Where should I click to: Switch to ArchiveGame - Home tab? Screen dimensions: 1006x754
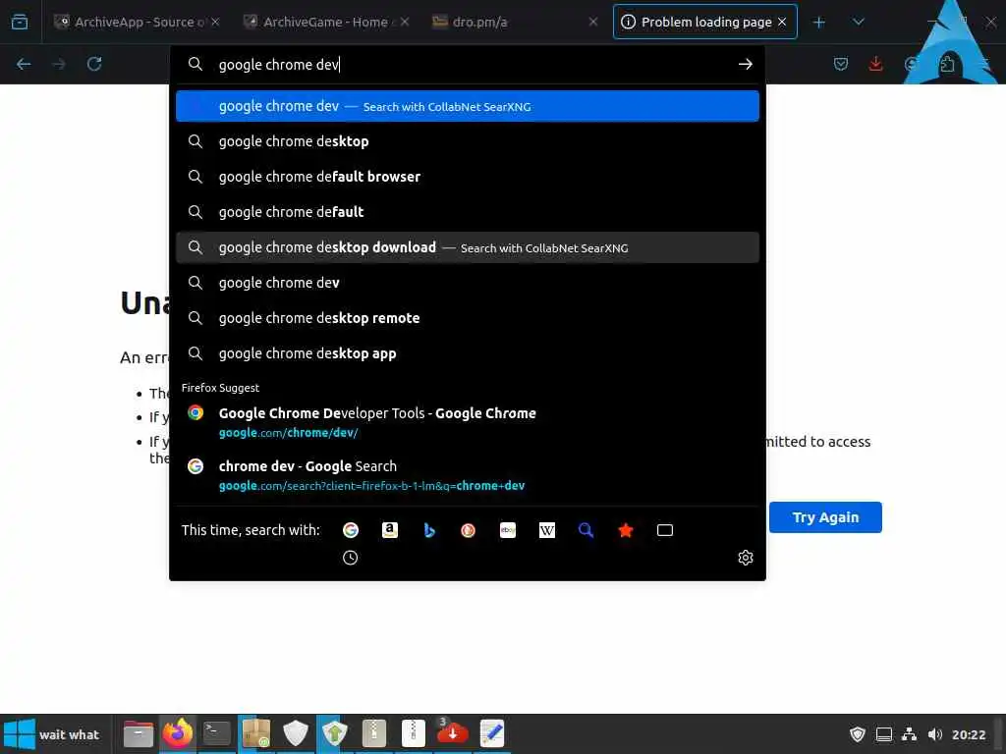326,22
